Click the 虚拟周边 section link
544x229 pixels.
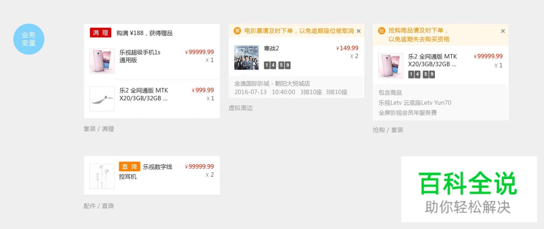[x=240, y=108]
